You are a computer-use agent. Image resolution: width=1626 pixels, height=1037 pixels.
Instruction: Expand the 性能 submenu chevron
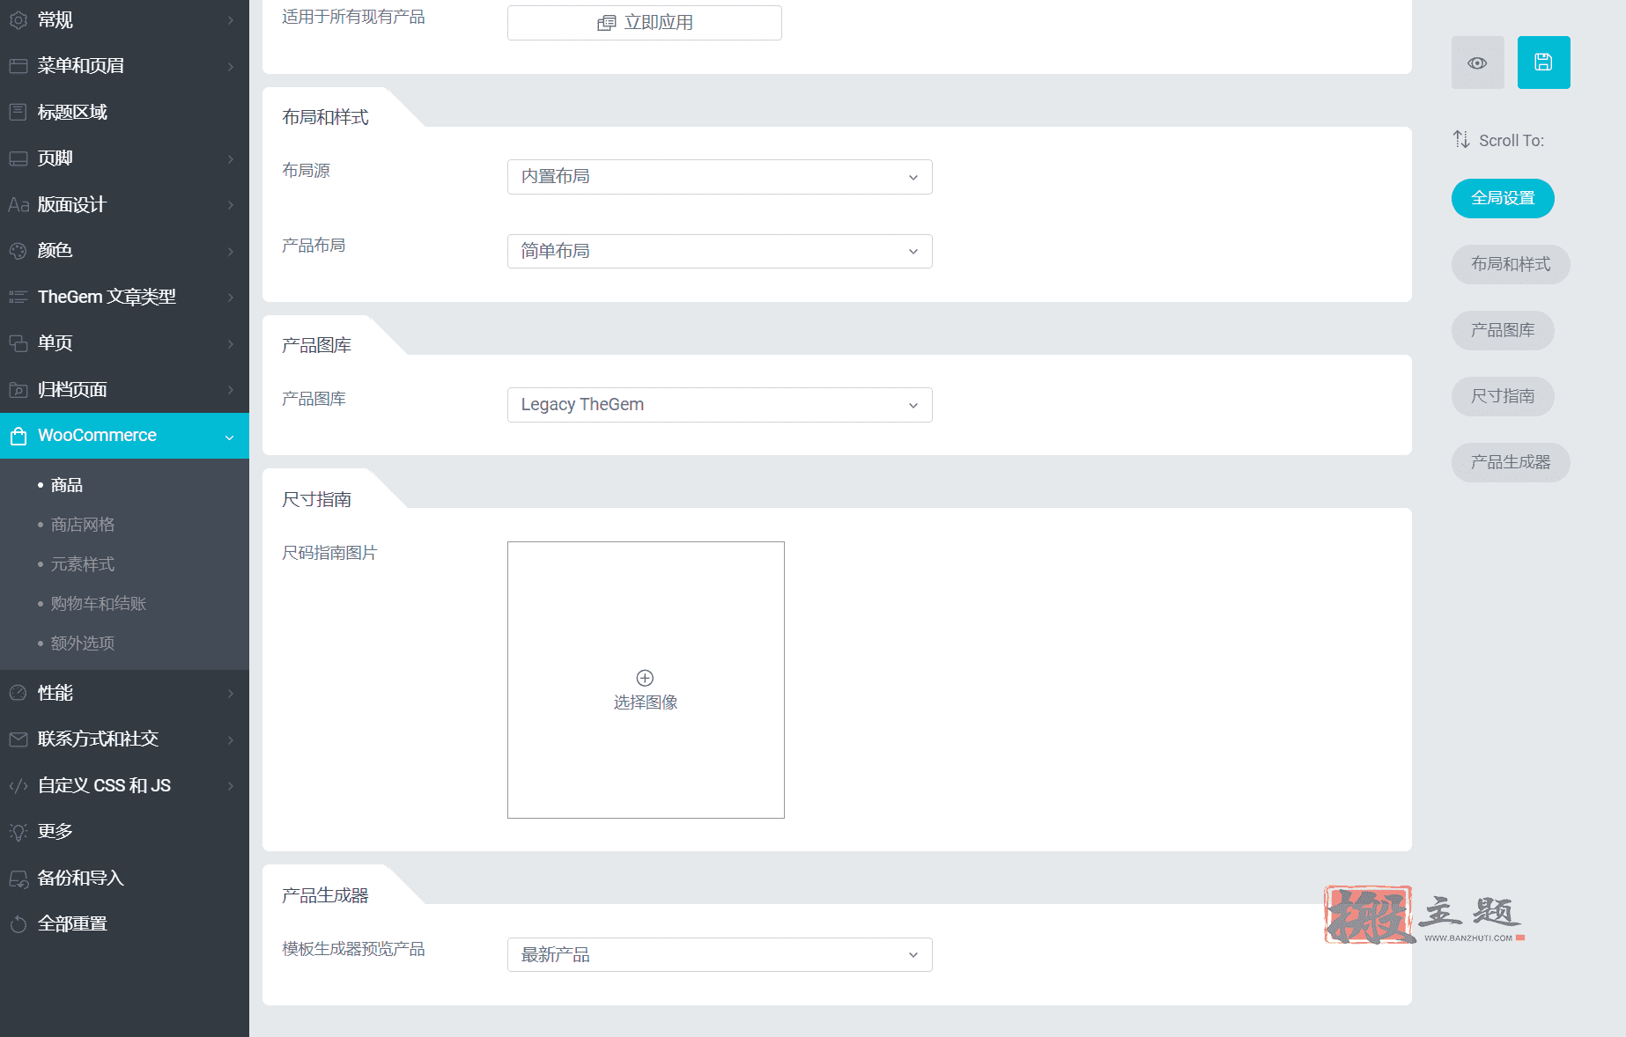[231, 694]
